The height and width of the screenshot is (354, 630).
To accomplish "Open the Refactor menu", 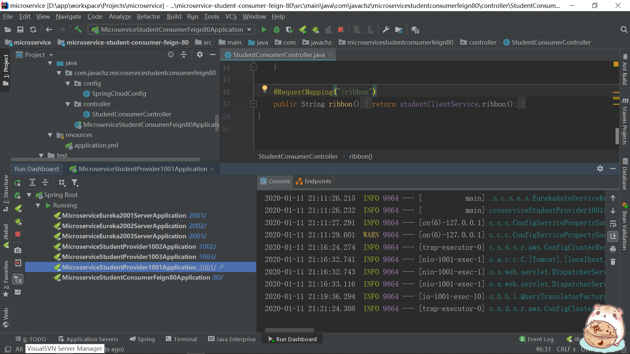I will tap(148, 17).
